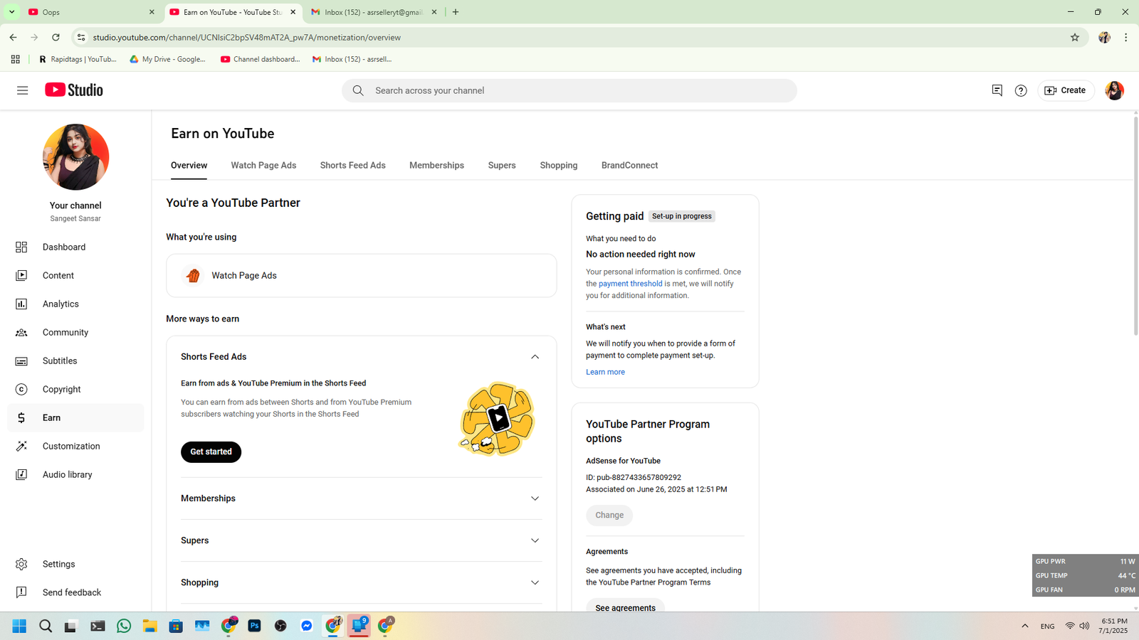This screenshot has height=640, width=1139.
Task: Open Community in the sidebar
Action: (75, 332)
